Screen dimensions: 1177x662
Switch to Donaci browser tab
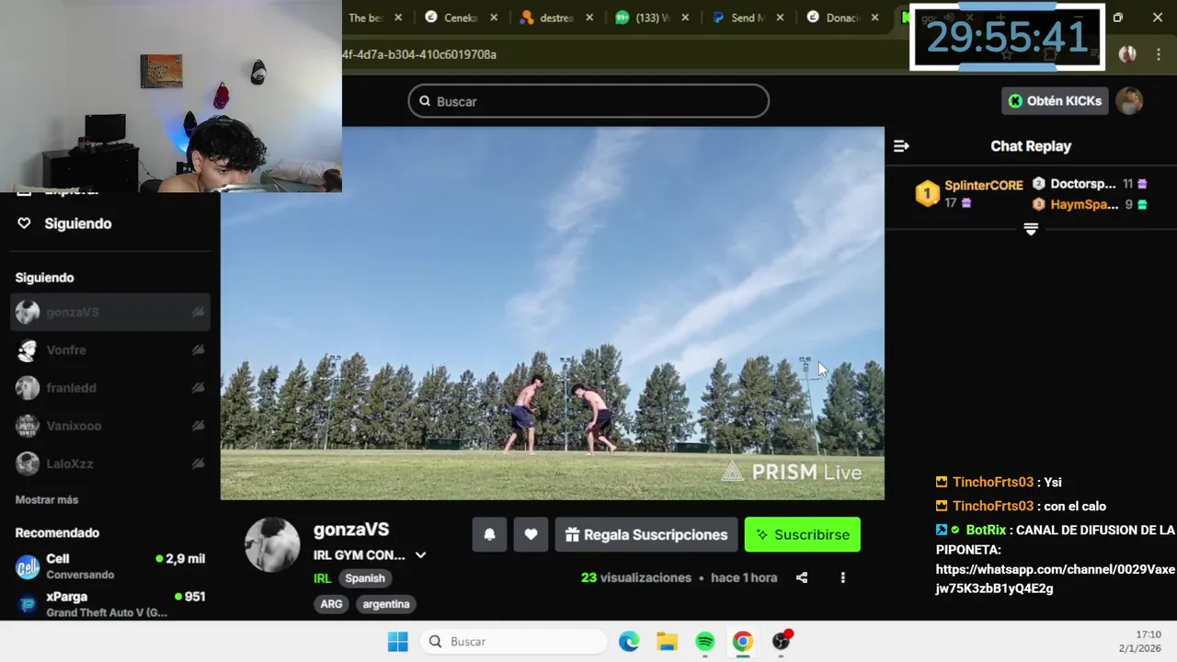pos(843,17)
